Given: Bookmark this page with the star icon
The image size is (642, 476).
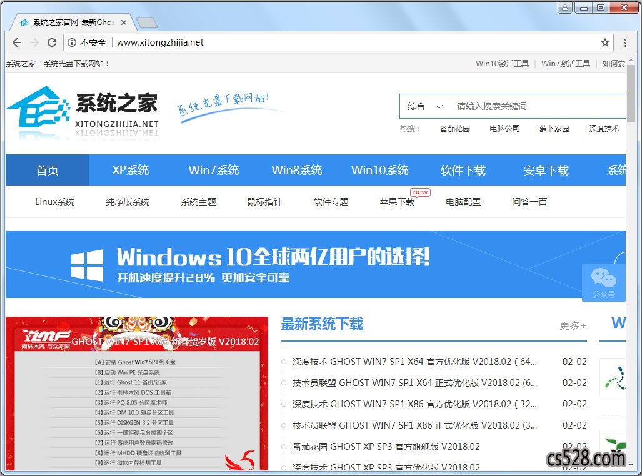Looking at the screenshot, I should tap(604, 42).
